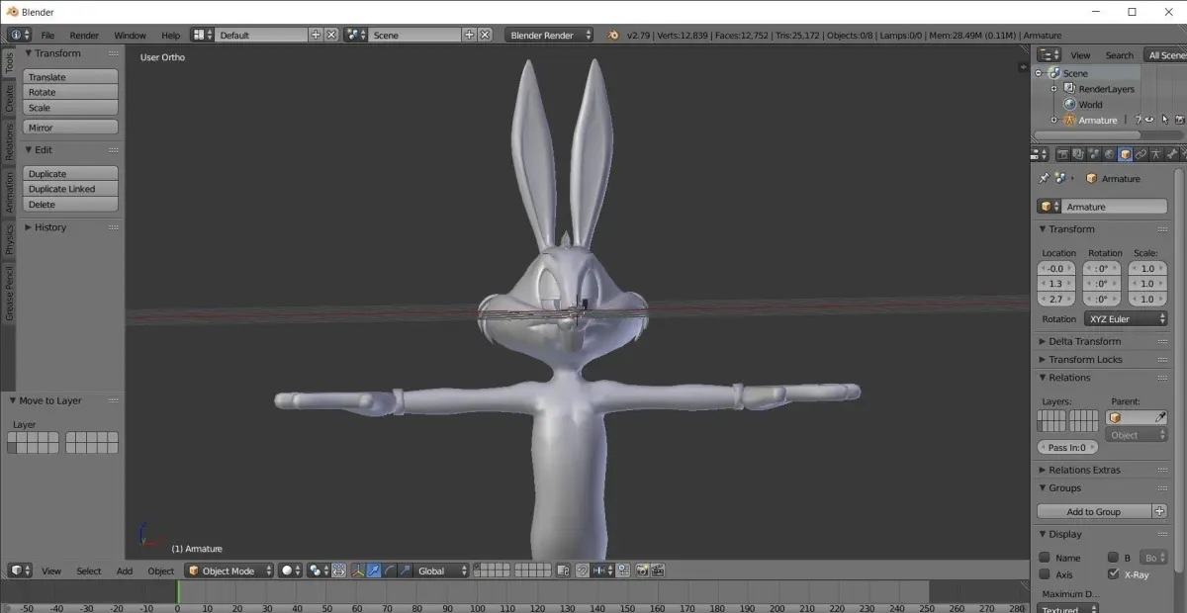Open World properties tab icon
Screen dimensions: 1187x613
(1109, 154)
